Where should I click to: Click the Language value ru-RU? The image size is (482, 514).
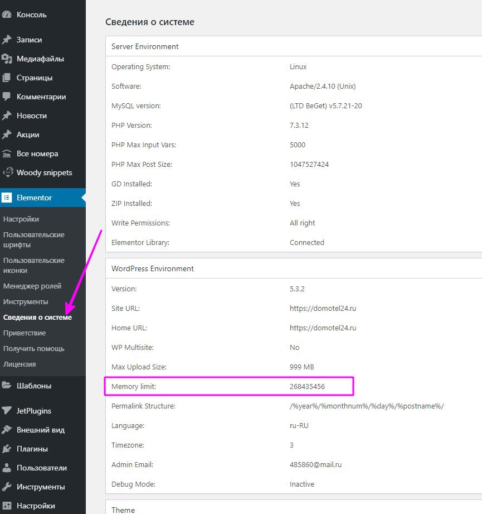coord(299,425)
